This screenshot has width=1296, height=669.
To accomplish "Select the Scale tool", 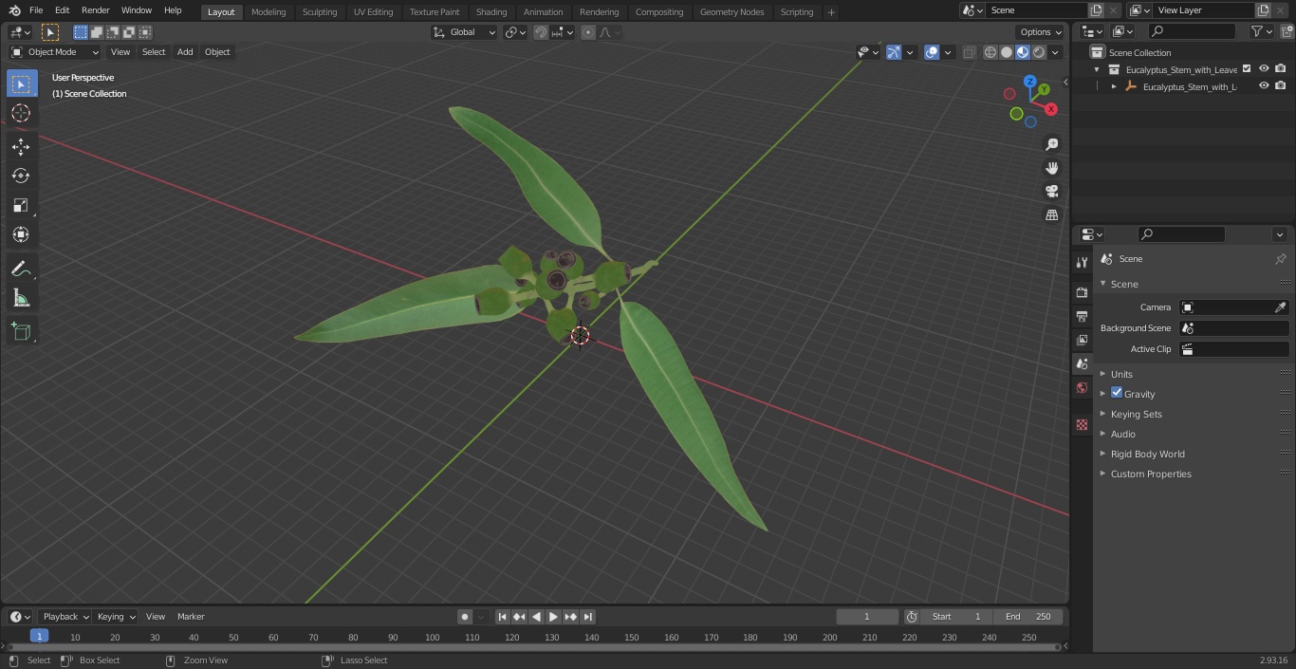I will (21, 205).
